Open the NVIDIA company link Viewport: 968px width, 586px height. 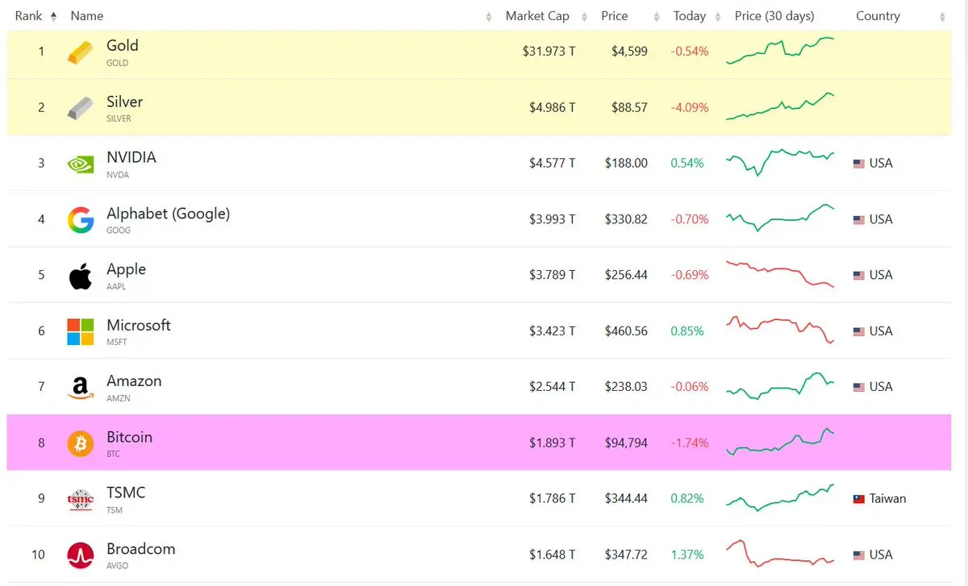[x=131, y=158]
